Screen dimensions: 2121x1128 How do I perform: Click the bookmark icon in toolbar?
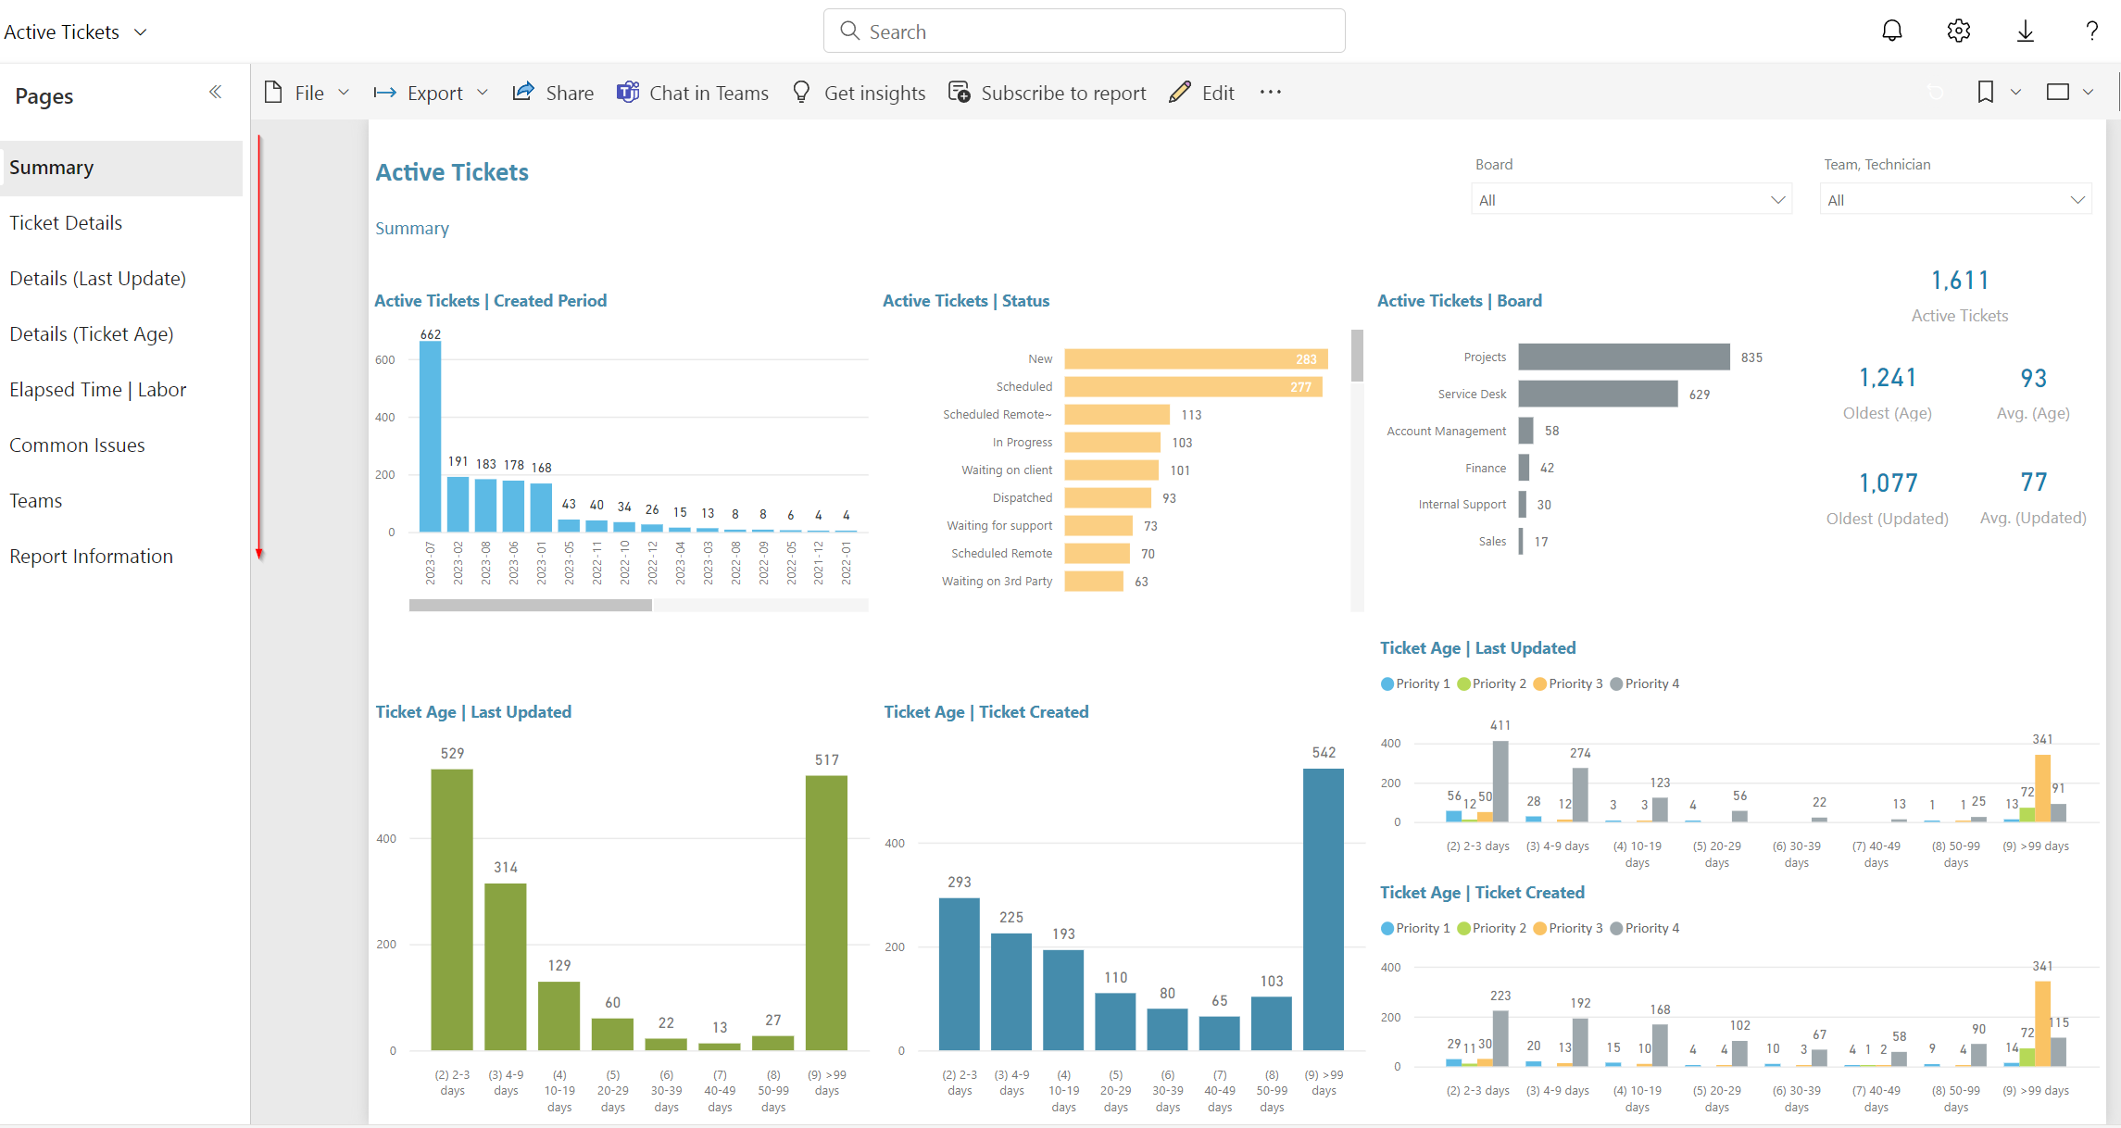click(x=1985, y=92)
